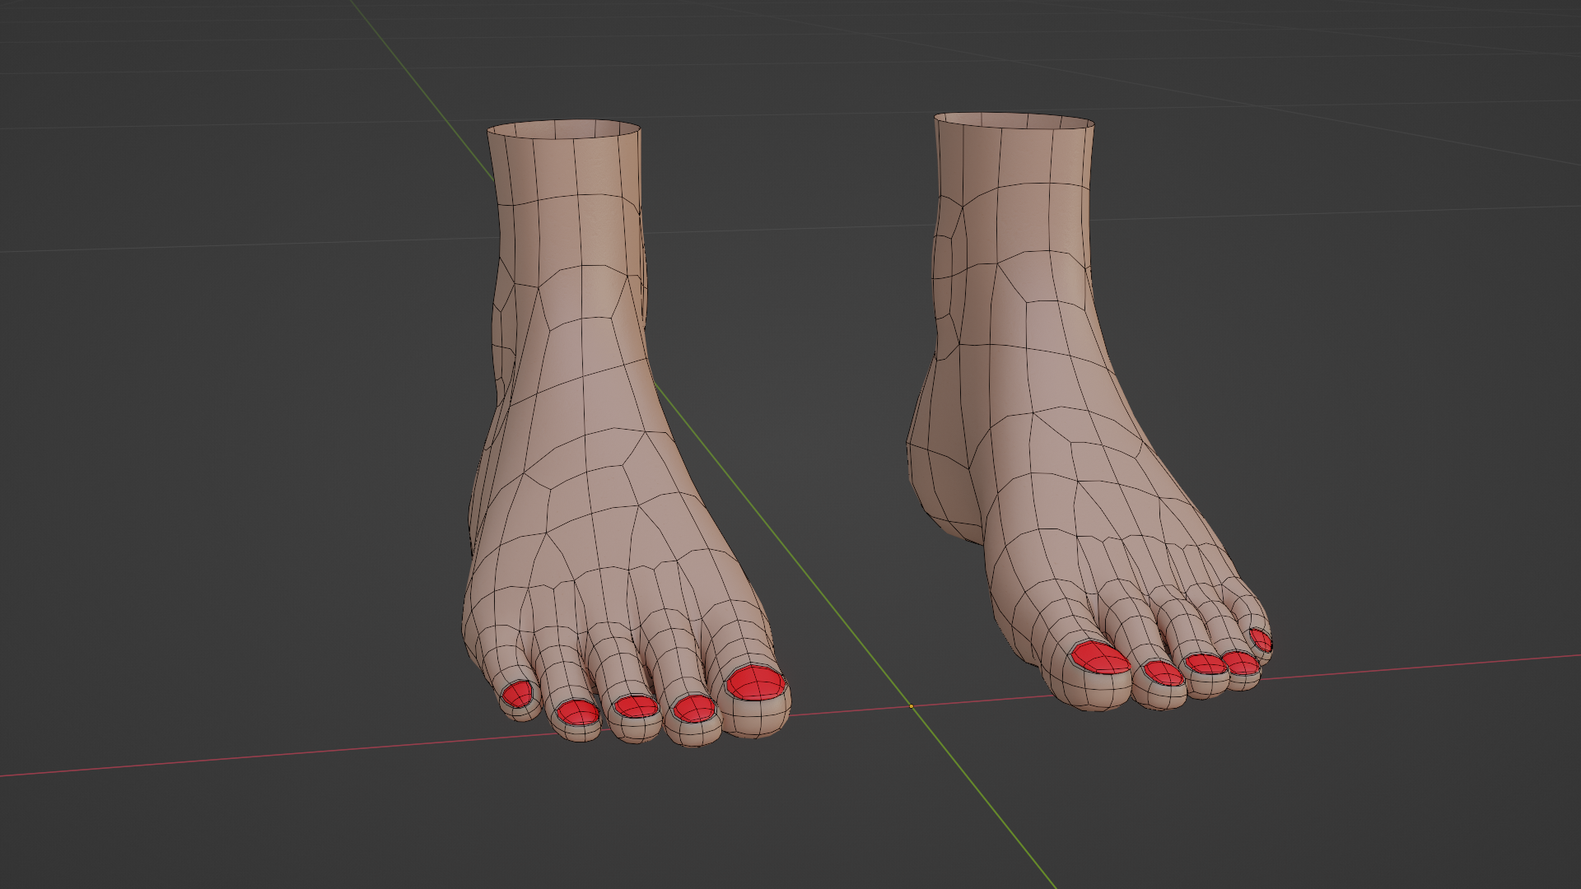The width and height of the screenshot is (1581, 889).
Task: Select the right-side foot's toenail beside the big toe
Action: point(1163,673)
